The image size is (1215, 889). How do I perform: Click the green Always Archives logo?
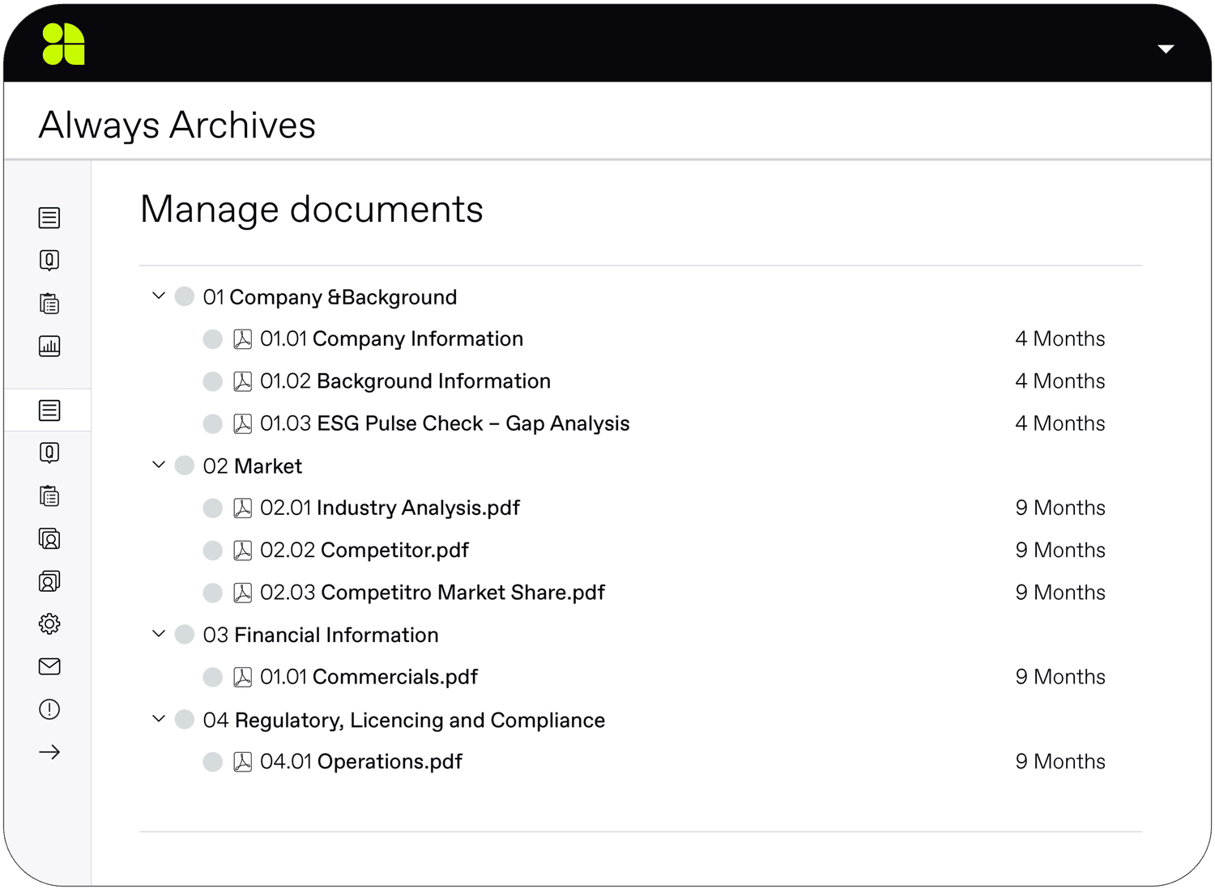(63, 44)
